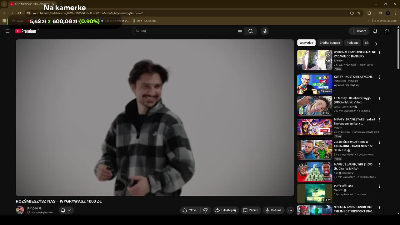This screenshot has height=225, width=400.
Task: Open KSI MAKE US LAUGH thumbnail
Action: coord(315,172)
